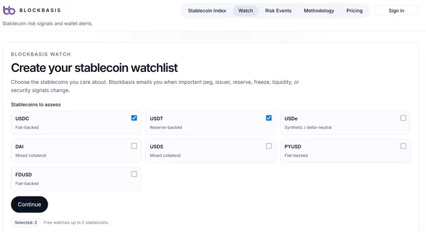Click the Sign in button

click(397, 11)
